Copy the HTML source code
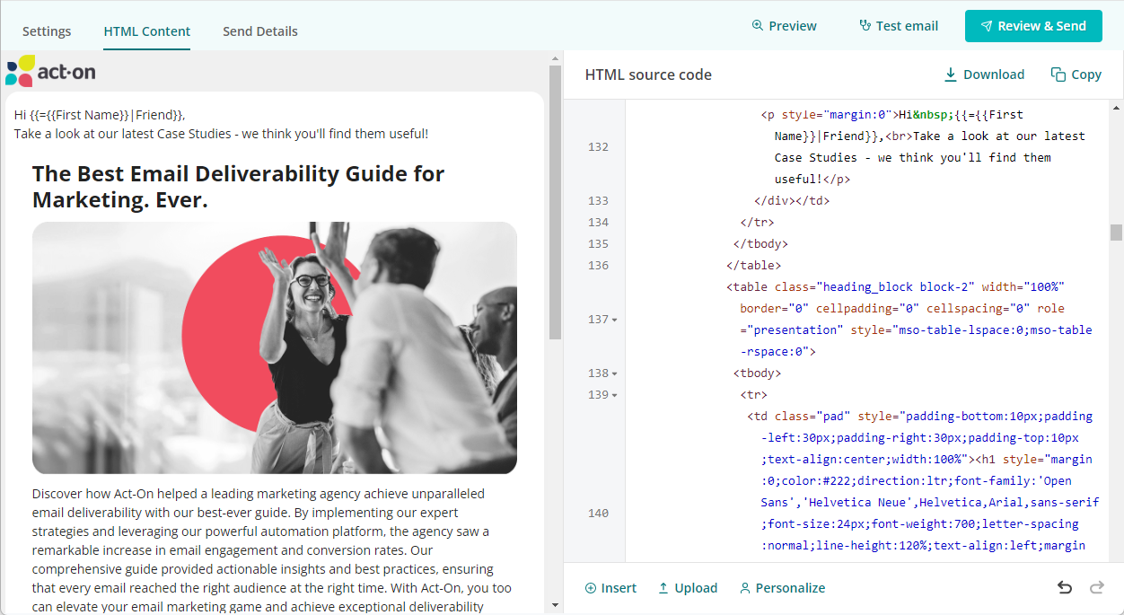1124x615 pixels. [x=1076, y=75]
